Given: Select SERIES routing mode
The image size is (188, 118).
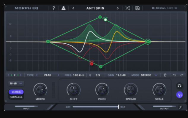Looking at the screenshot, I should tap(16, 92).
